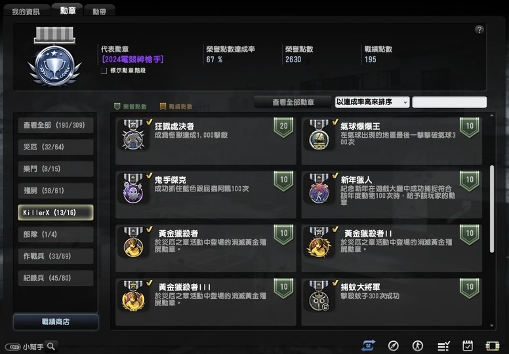Toggle the 小幫手 OFF switch
Image resolution: width=509 pixels, height=354 pixels.
pyautogui.click(x=13, y=347)
